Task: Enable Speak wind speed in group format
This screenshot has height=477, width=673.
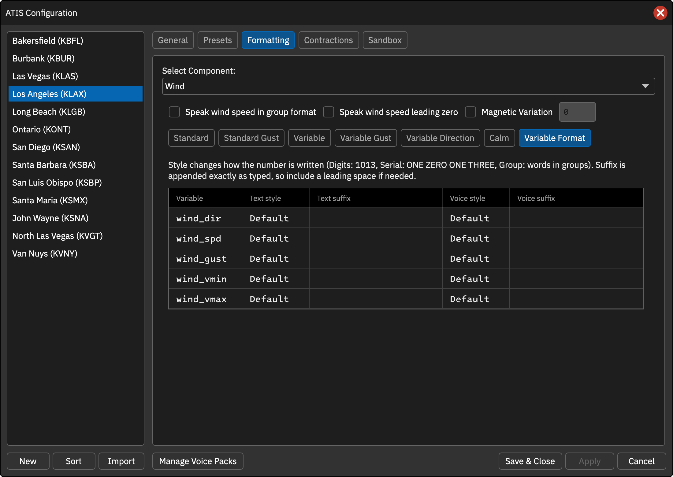Action: [174, 112]
